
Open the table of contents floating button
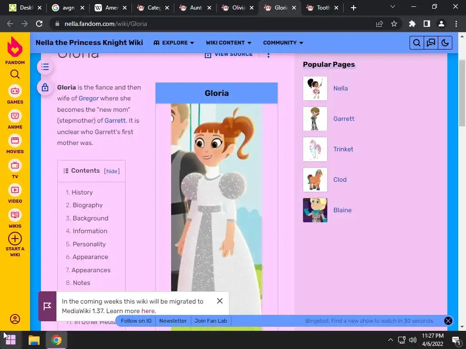(45, 67)
